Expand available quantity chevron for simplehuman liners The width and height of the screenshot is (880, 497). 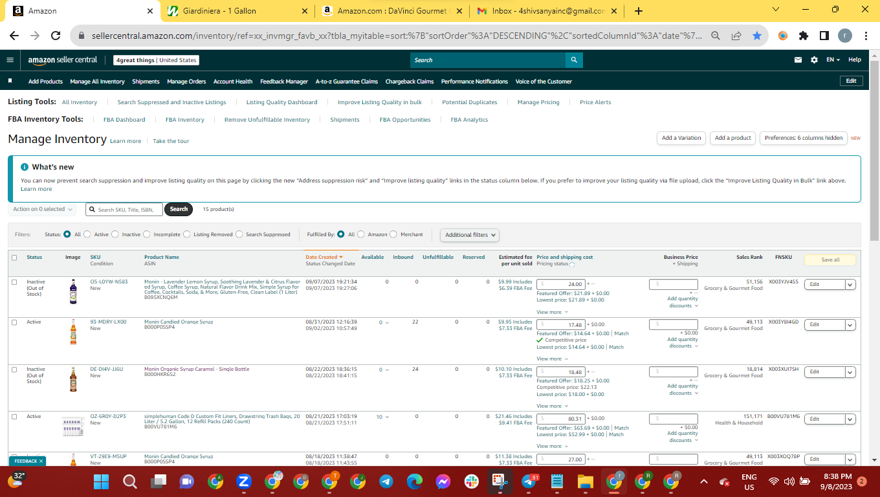pos(387,417)
